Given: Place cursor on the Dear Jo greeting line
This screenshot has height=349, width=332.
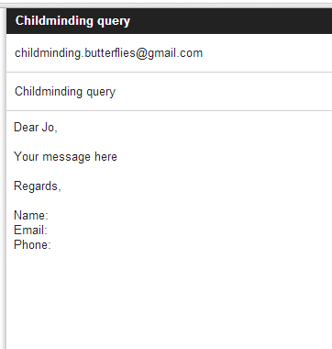Looking at the screenshot, I should coord(36,127).
